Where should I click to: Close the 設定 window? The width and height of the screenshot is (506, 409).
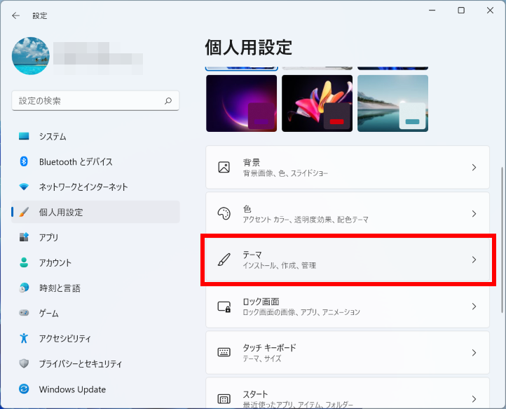[490, 11]
